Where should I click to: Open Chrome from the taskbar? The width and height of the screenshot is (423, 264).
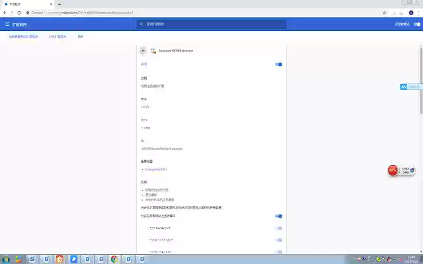click(x=114, y=259)
